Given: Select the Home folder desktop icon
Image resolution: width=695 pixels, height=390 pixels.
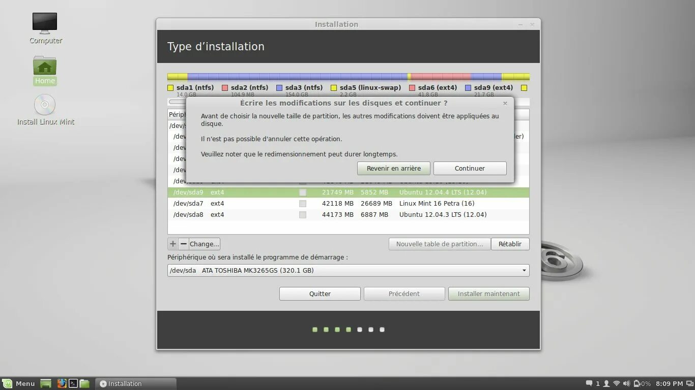Looking at the screenshot, I should 45,70.
